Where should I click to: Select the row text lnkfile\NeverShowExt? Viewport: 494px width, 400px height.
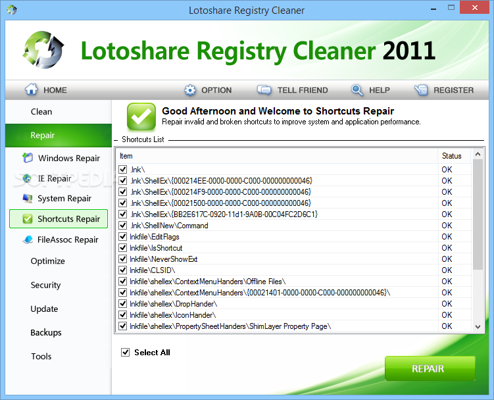tap(164, 259)
